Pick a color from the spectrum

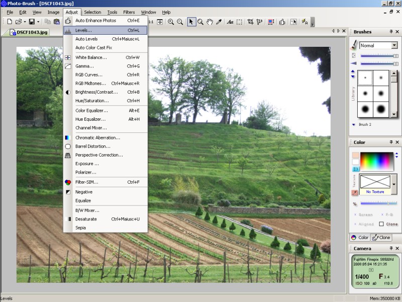[375, 161]
